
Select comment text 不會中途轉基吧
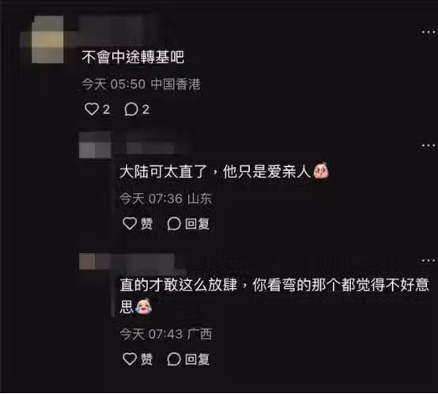(x=133, y=57)
